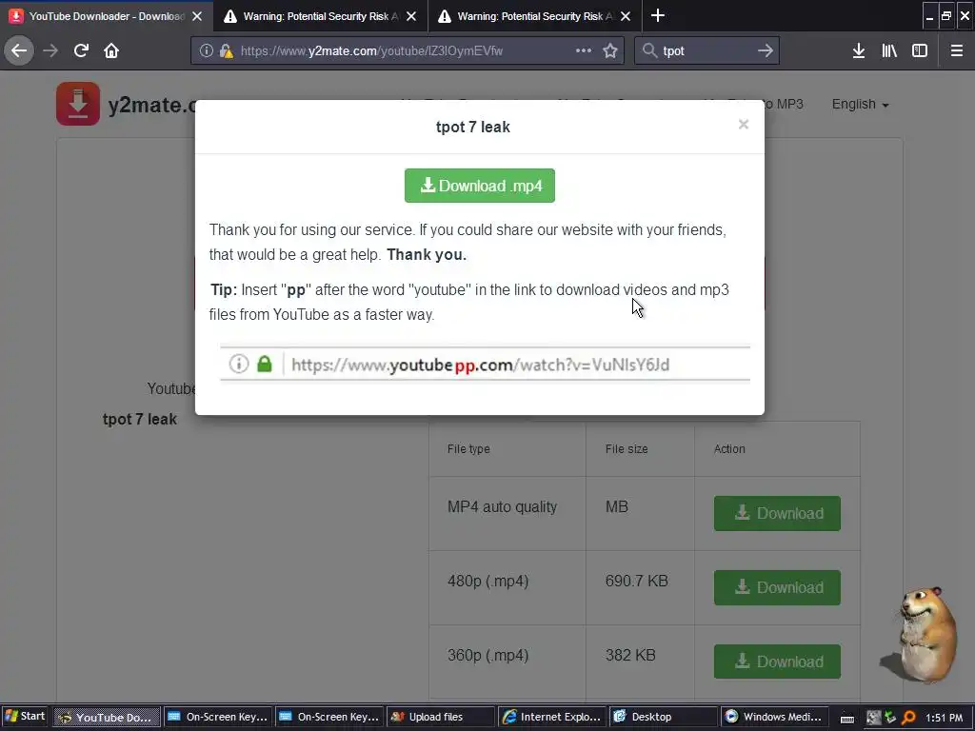This screenshot has height=731, width=975.
Task: Click the youtubepp example URL image
Action: tap(485, 364)
